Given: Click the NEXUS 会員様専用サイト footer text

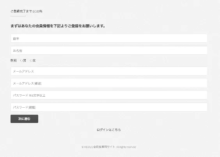Looking at the screenshot, I should click(109, 147).
